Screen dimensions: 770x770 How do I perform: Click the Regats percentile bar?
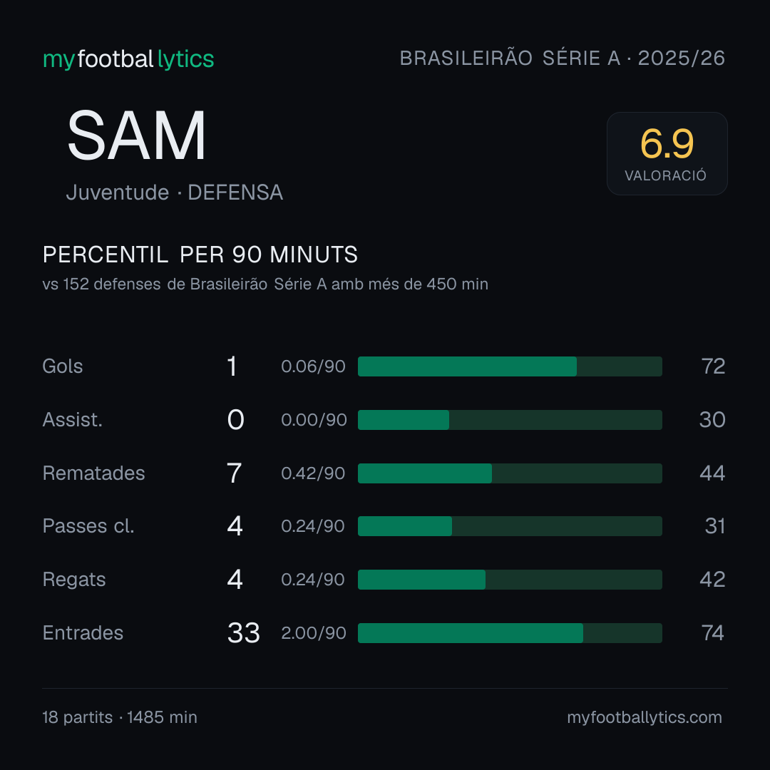[510, 580]
